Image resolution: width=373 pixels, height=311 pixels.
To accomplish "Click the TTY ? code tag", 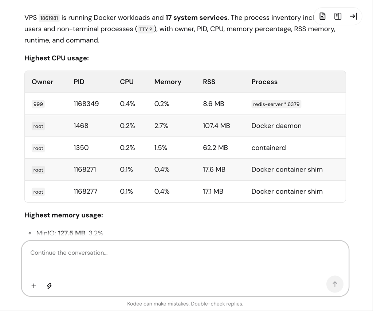I will tap(146, 29).
